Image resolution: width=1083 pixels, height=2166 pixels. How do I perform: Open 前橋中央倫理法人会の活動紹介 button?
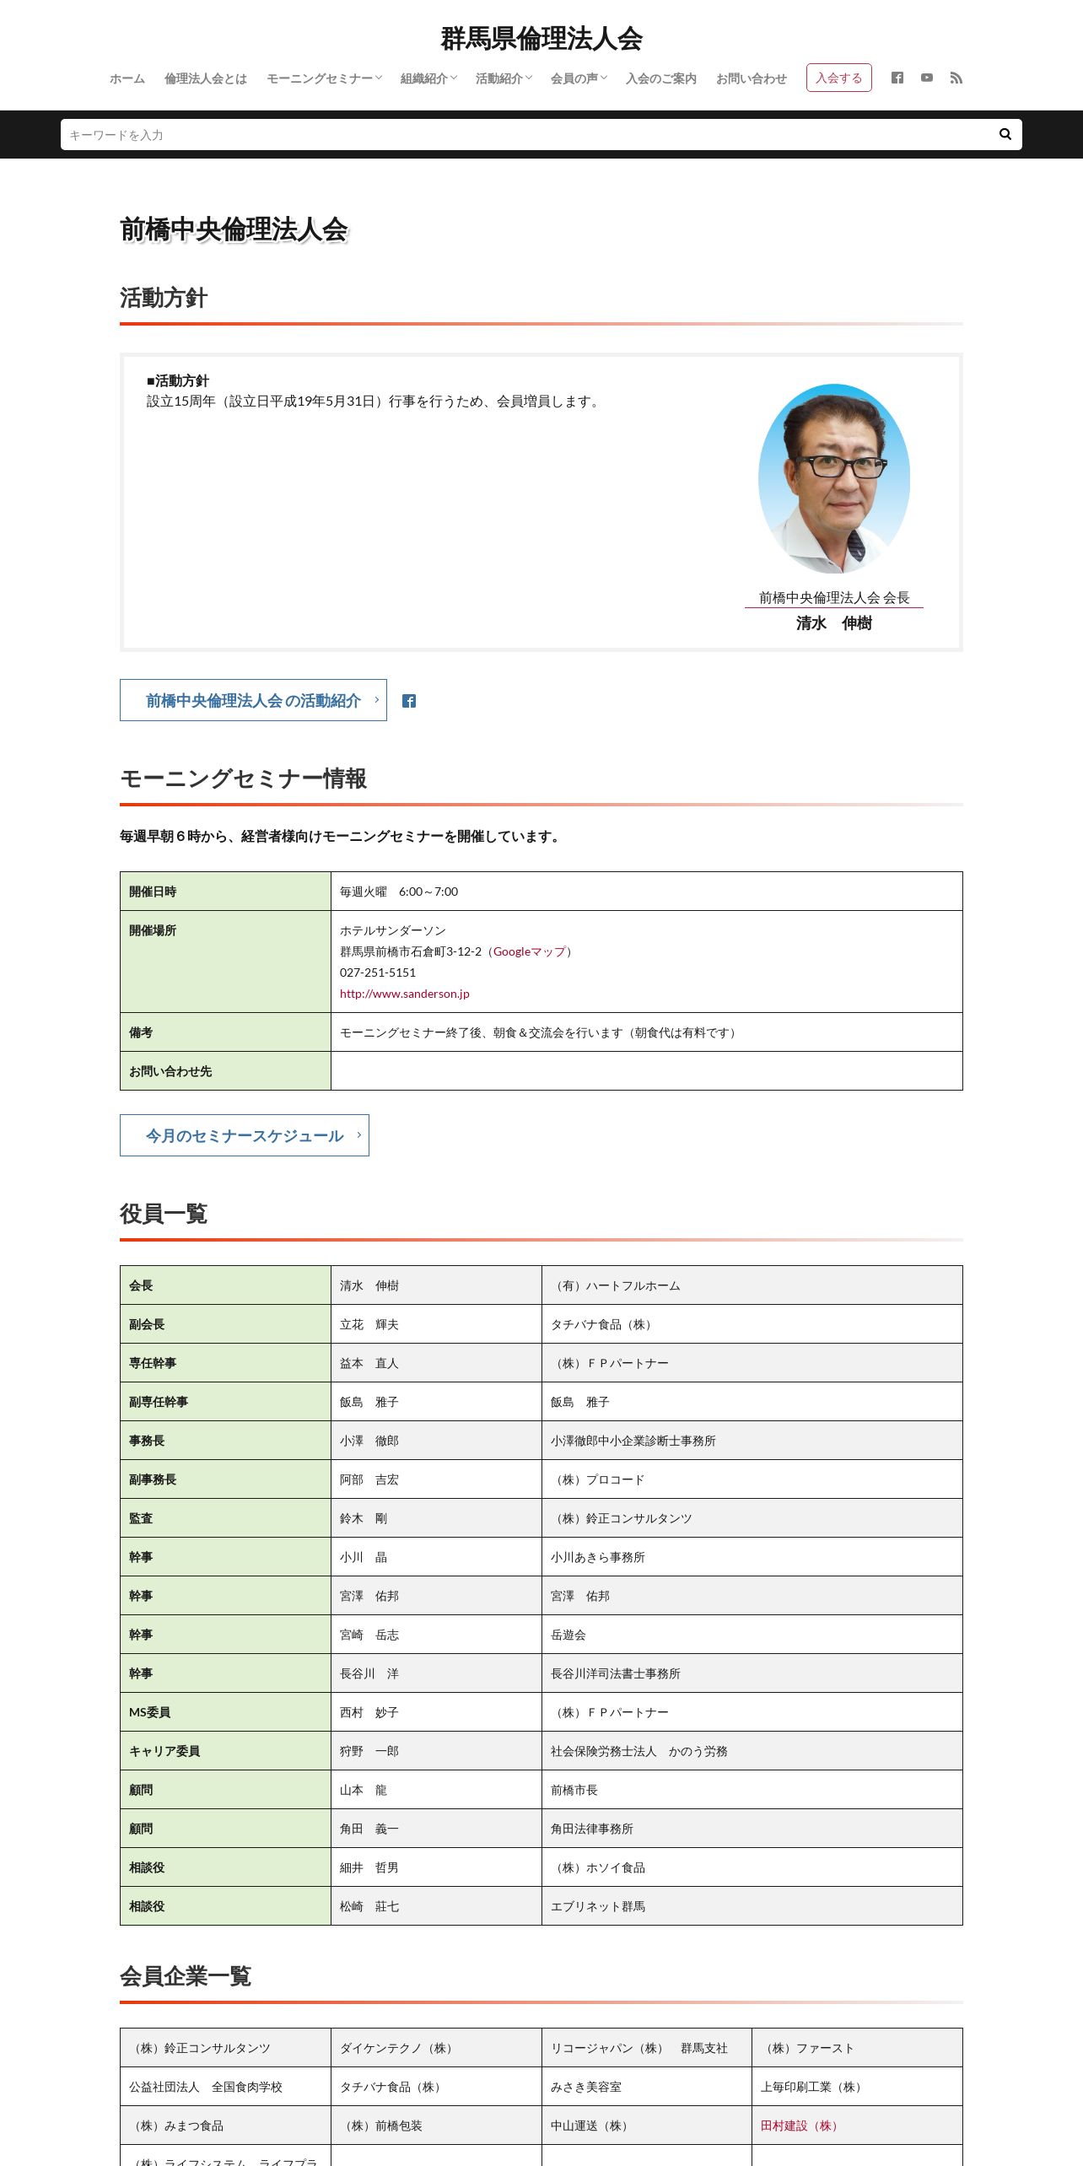(253, 700)
